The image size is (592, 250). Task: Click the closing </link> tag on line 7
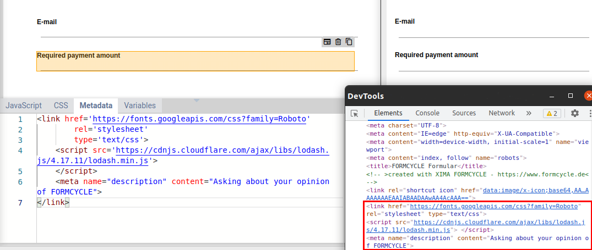(x=53, y=203)
